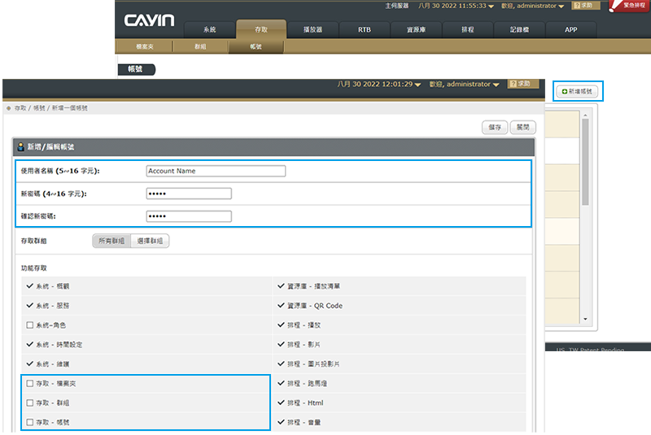Uncheck 排程 - 音量 permission

tap(281, 422)
